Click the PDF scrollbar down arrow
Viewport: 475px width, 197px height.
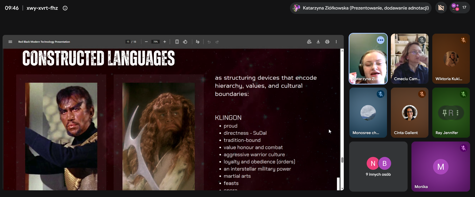coord(342,189)
